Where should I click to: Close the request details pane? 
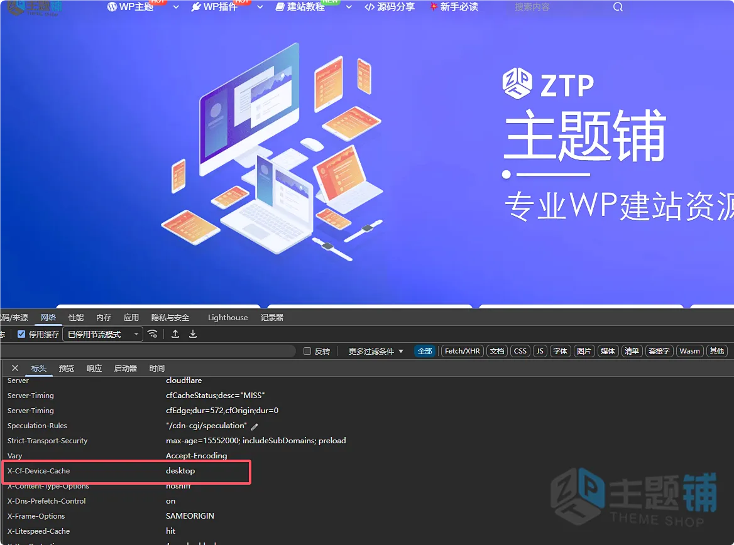click(x=15, y=368)
